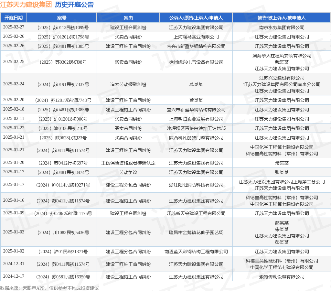Click defendant 南京水务集团有限公司
Viewport: 331px width, 291px height.
point(282,27)
